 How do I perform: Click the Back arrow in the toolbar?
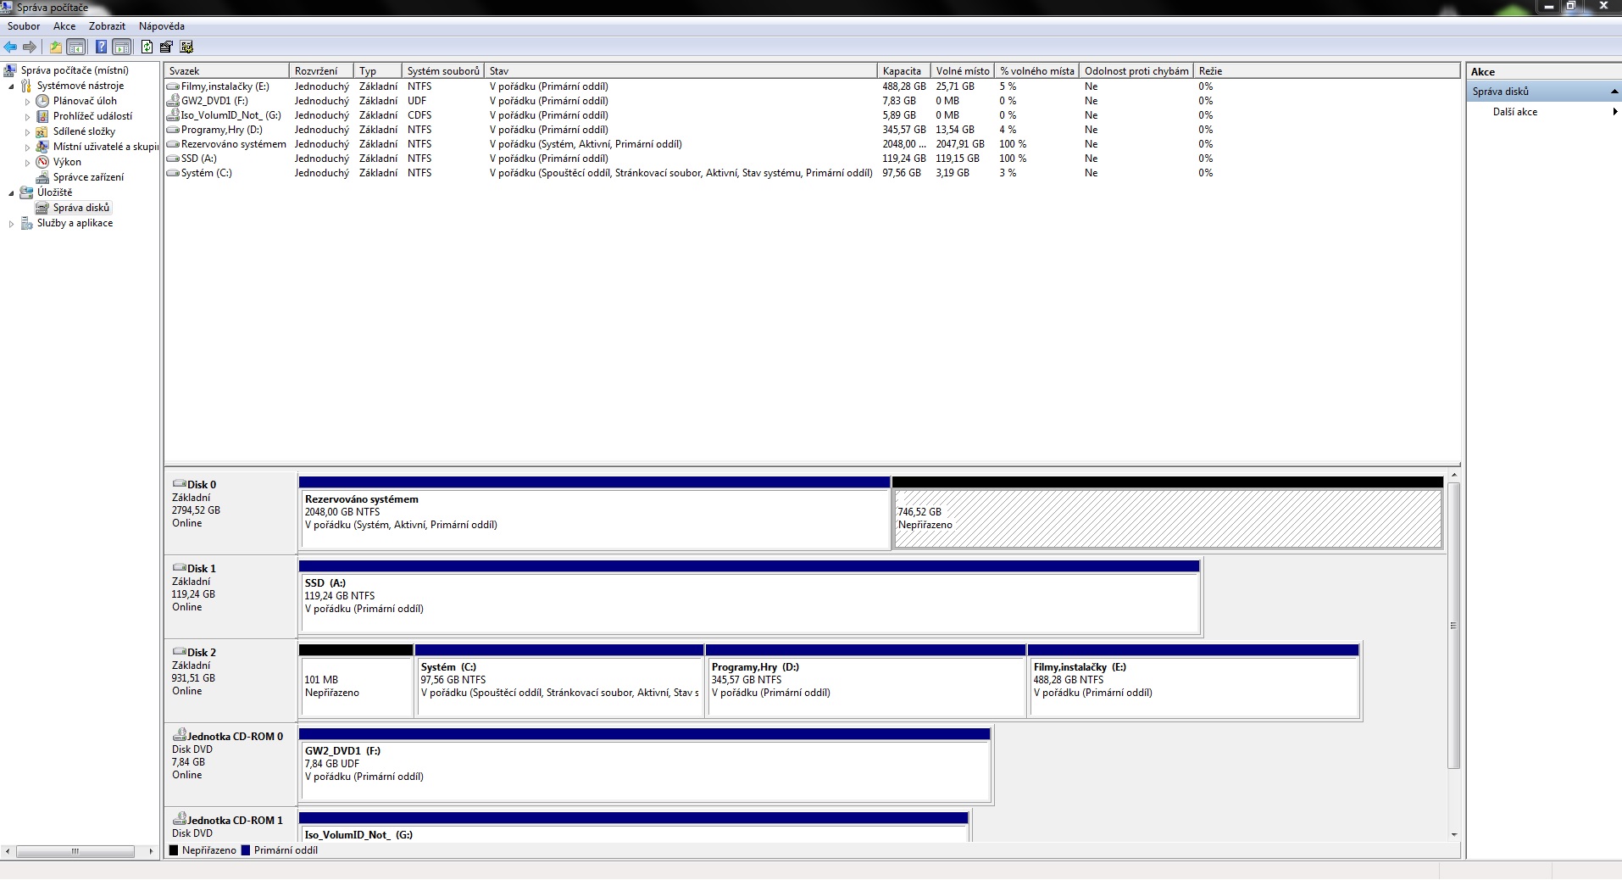point(10,47)
